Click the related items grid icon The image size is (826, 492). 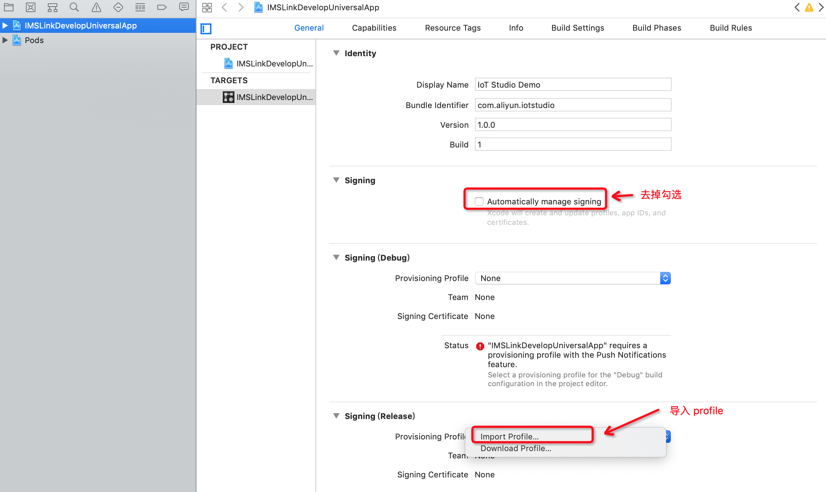tap(207, 7)
